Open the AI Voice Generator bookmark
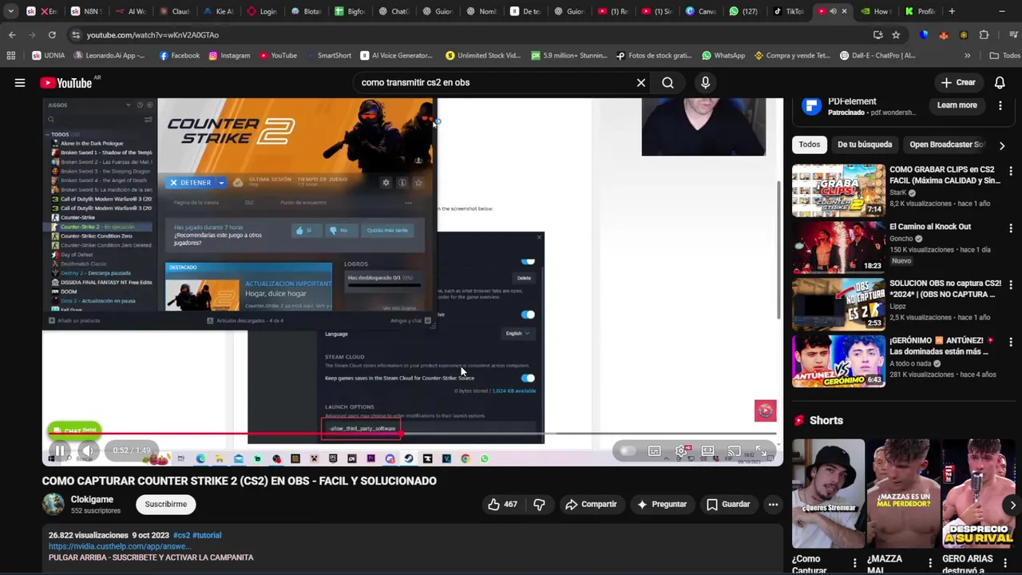Image resolution: width=1022 pixels, height=575 pixels. (x=396, y=56)
